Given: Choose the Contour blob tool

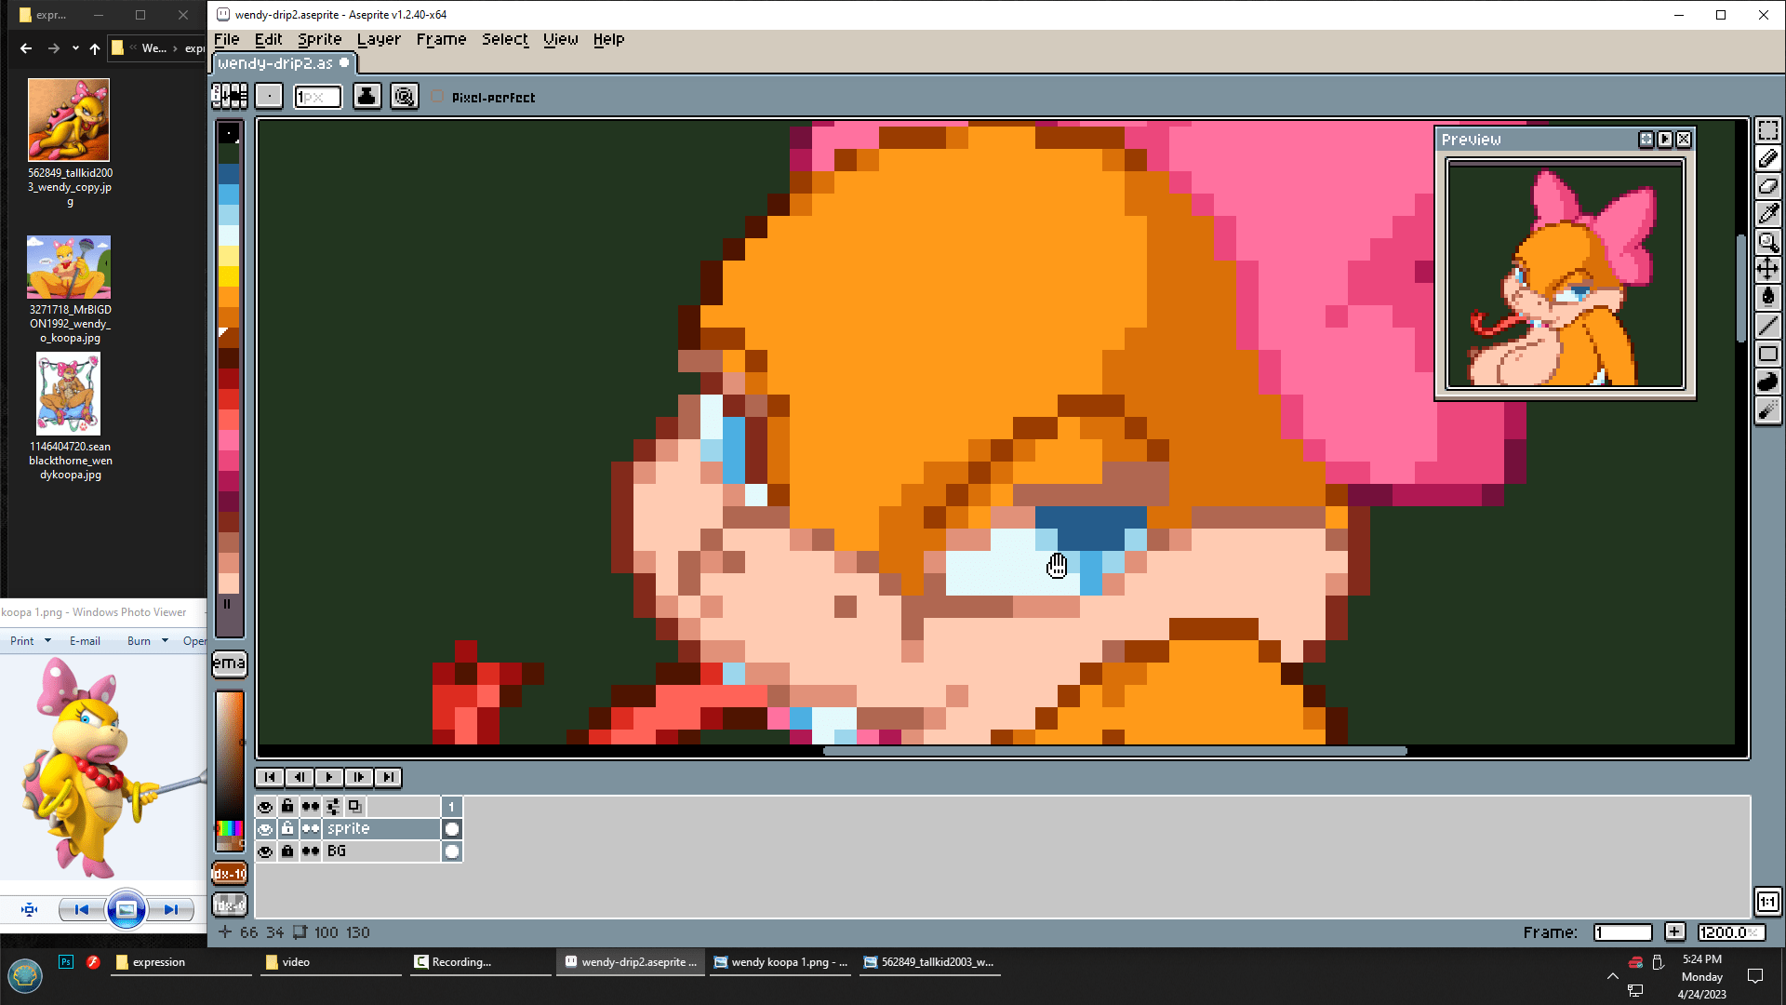Looking at the screenshot, I should pyautogui.click(x=1767, y=382).
